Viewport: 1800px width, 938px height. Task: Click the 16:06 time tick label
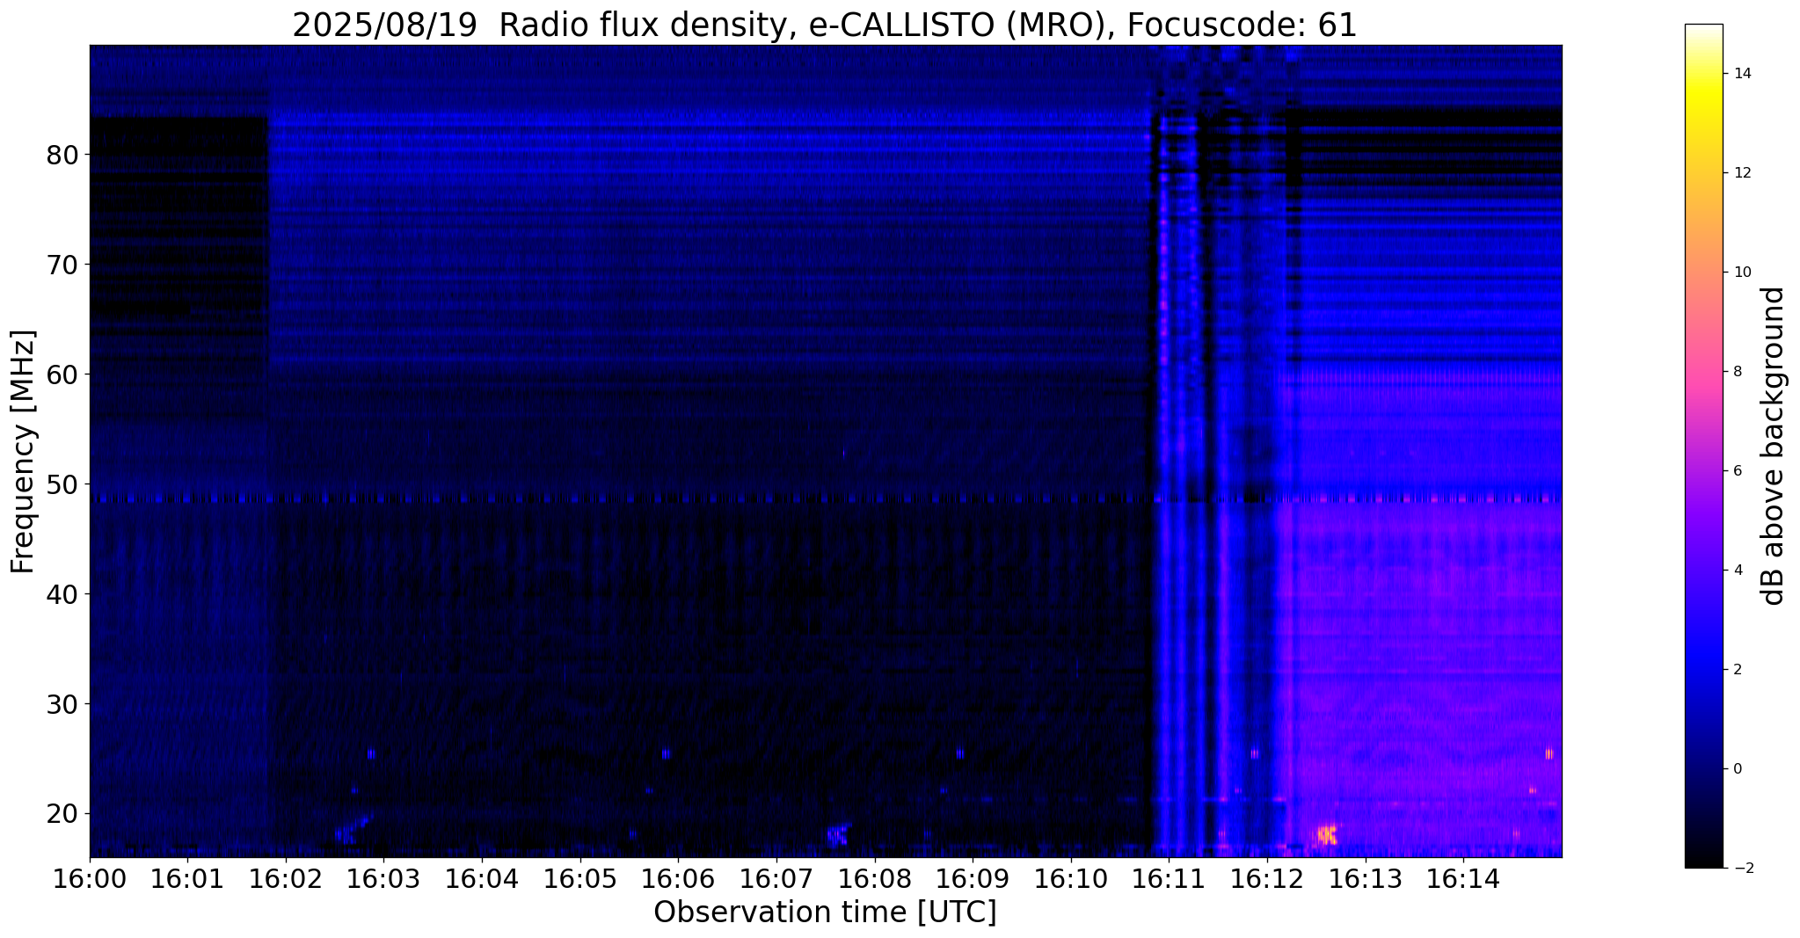[678, 878]
